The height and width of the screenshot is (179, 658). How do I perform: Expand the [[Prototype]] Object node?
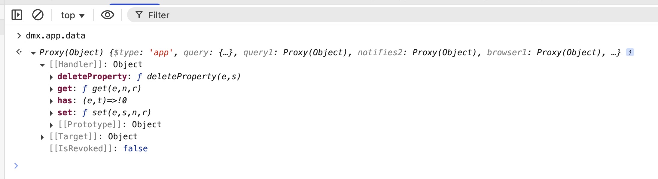(51, 125)
